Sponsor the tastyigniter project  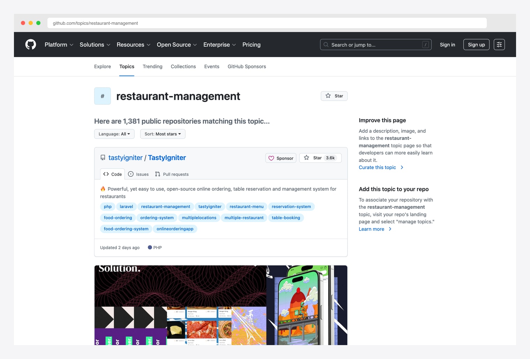pyautogui.click(x=281, y=158)
